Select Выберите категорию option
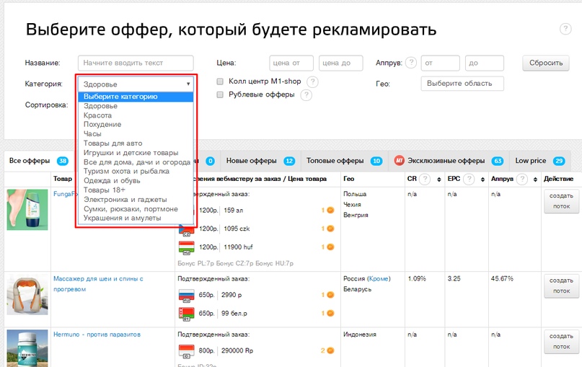The image size is (582, 367). [x=136, y=97]
